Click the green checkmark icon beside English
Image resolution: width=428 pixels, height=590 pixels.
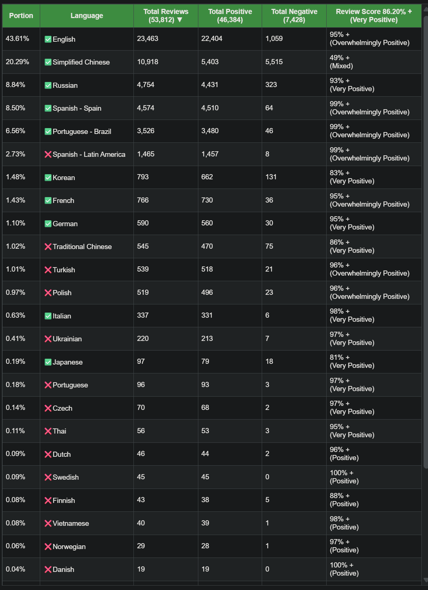(48, 39)
